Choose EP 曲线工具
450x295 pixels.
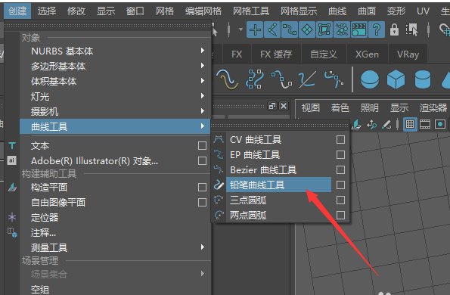click(x=255, y=154)
